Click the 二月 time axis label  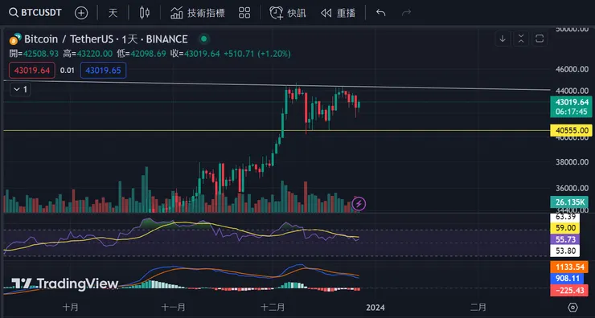point(478,307)
